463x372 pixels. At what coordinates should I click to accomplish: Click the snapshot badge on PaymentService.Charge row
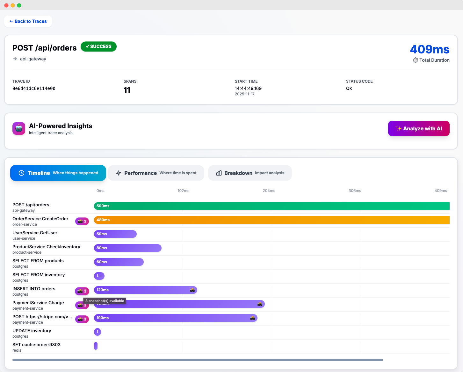tap(82, 305)
